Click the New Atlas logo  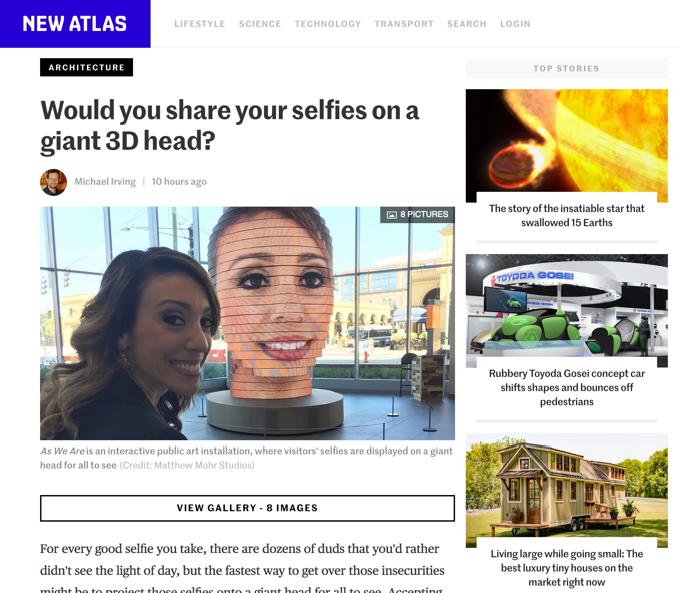click(x=75, y=24)
